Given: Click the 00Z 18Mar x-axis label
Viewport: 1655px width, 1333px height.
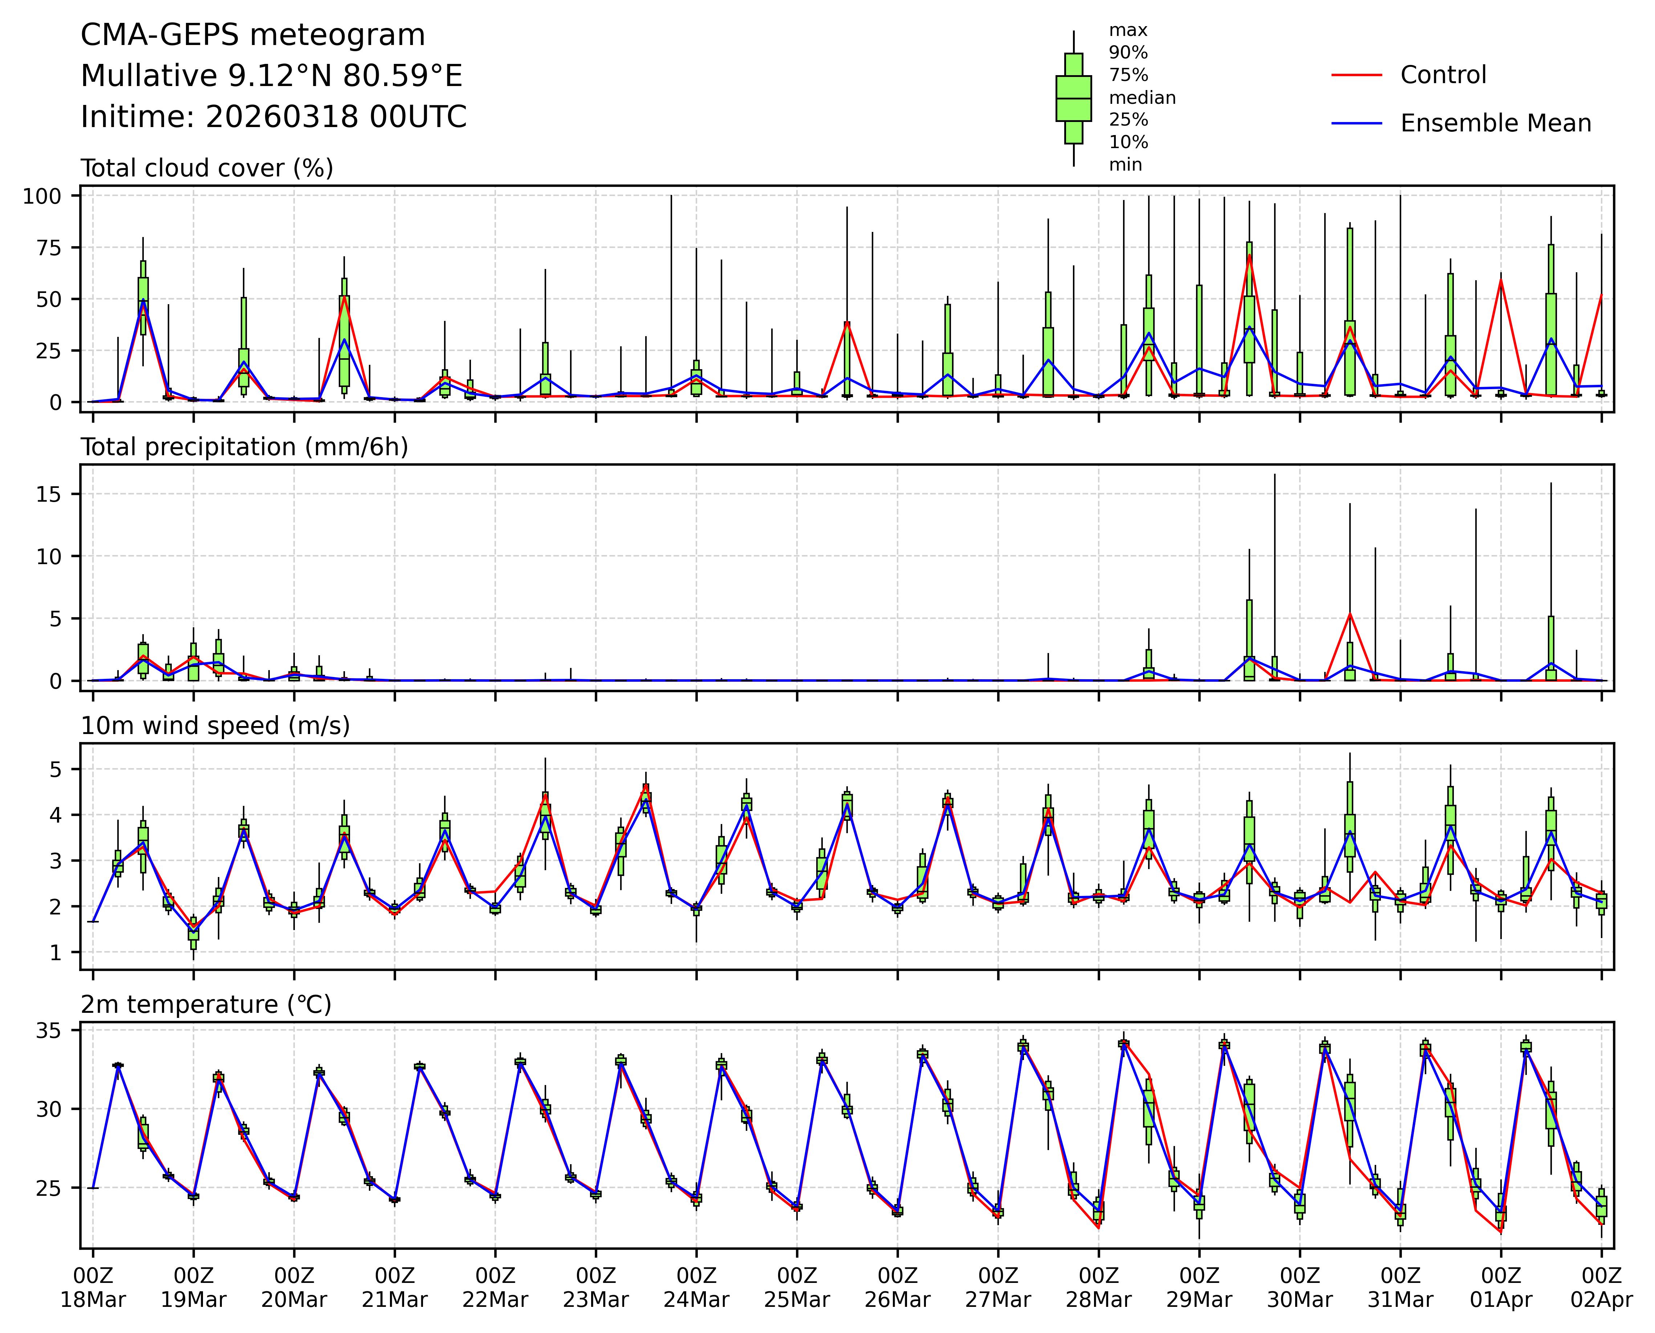Looking at the screenshot, I should click(93, 1288).
